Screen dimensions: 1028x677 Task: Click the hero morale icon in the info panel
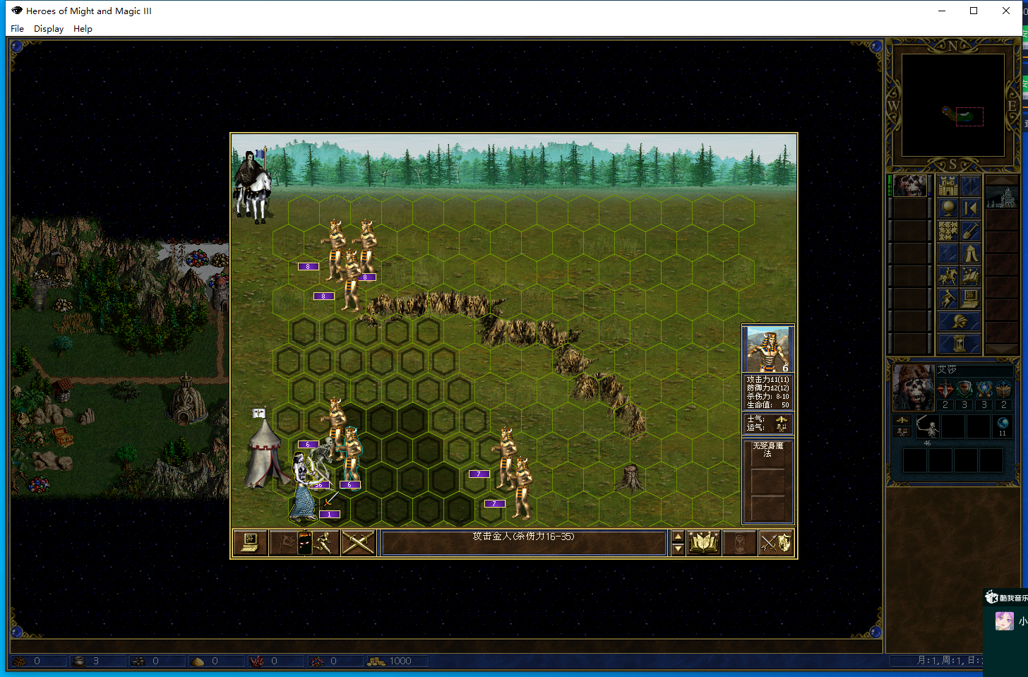(902, 420)
